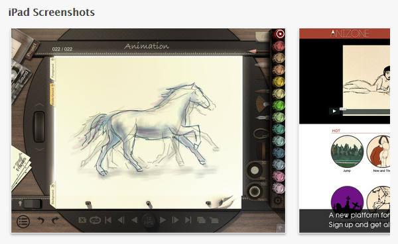
Task: Open the 12 FPS frame rate dial
Action: [149, 220]
